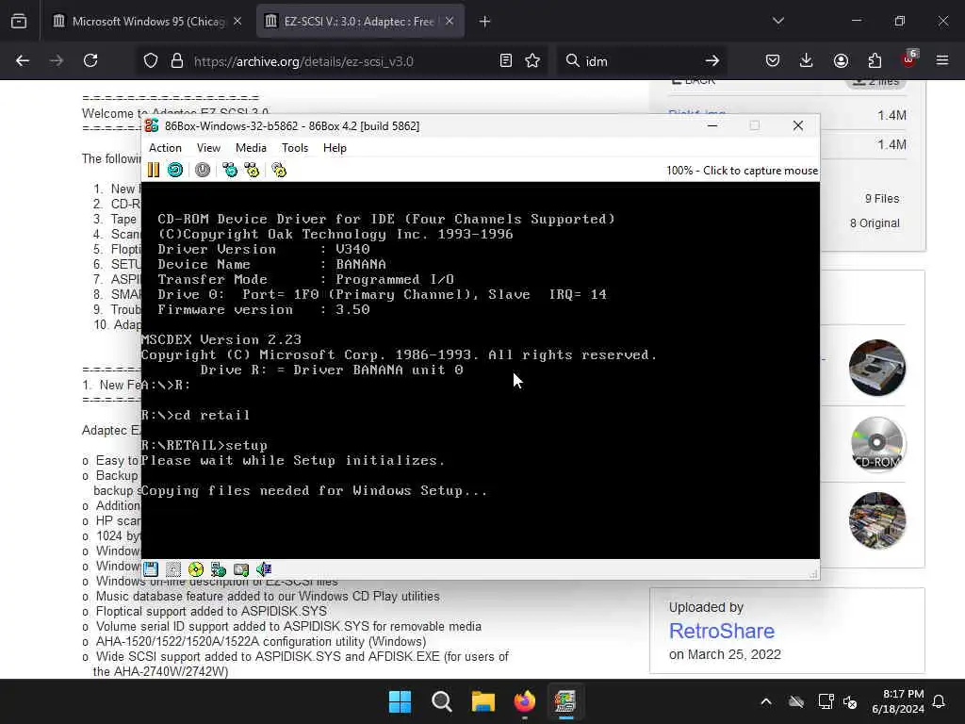Click "100% - Click to capture mouse" status text
This screenshot has height=724, width=965.
click(743, 171)
